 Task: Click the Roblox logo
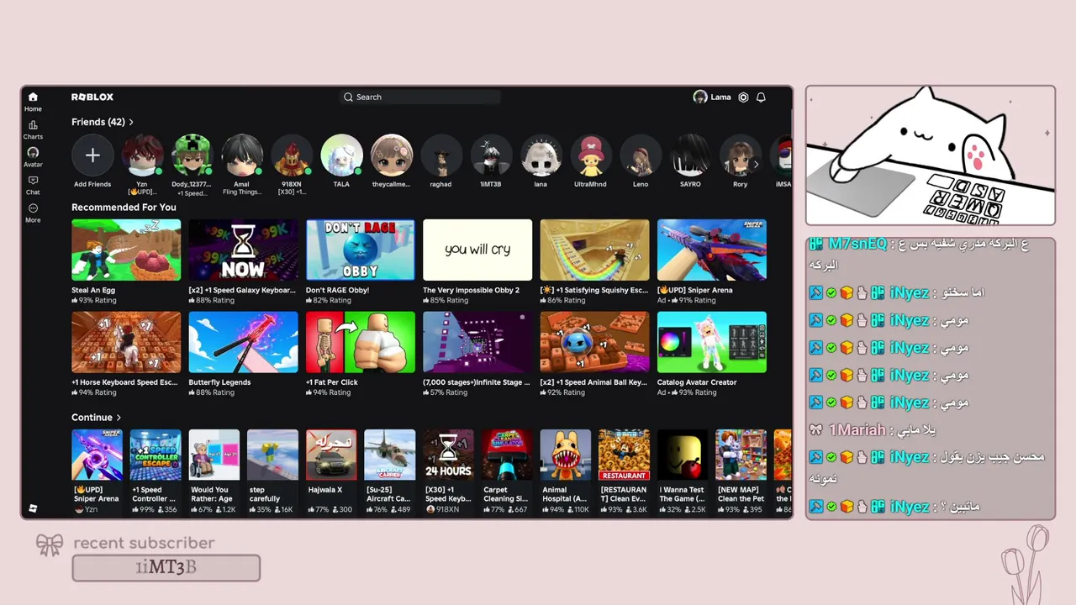click(92, 97)
